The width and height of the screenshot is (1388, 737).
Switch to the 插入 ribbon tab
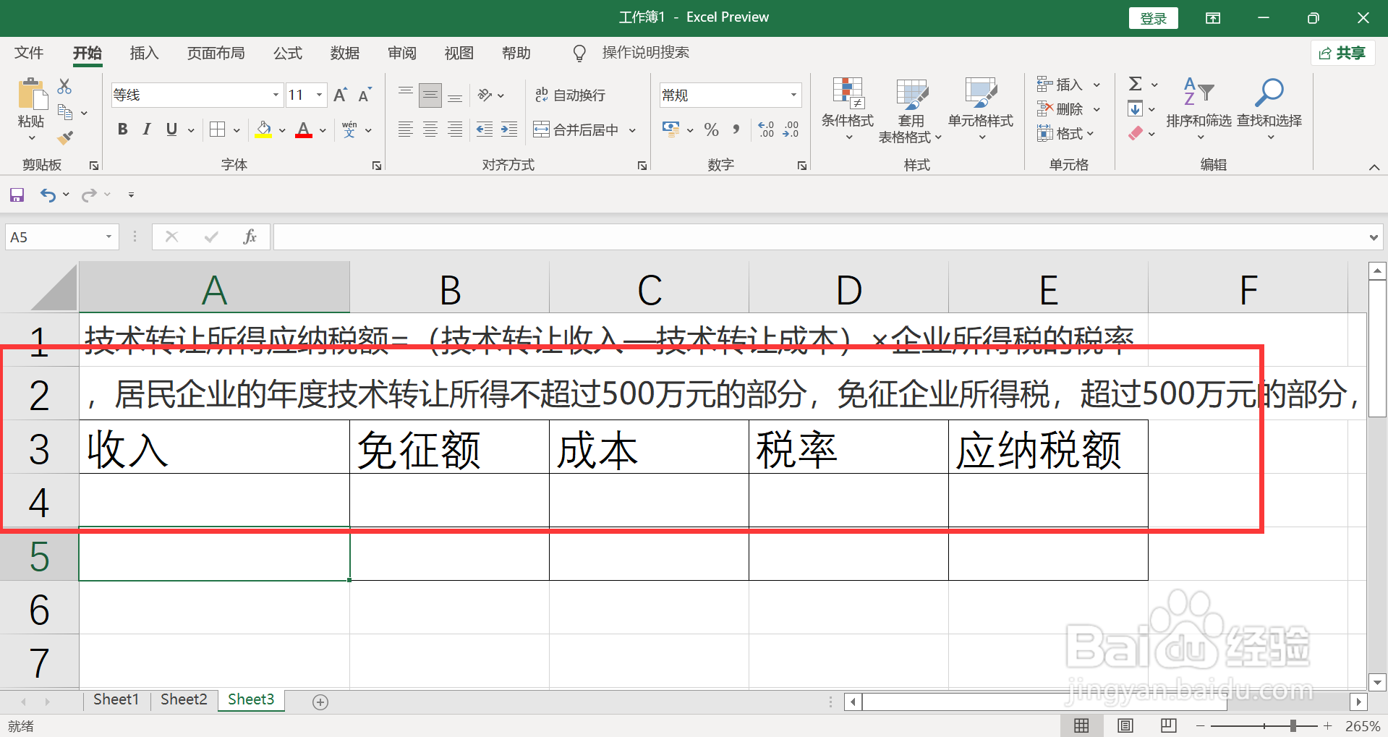[143, 53]
